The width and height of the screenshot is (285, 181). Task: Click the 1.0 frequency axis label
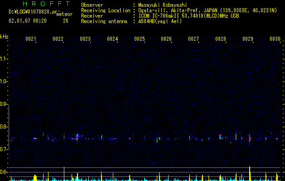4,81
